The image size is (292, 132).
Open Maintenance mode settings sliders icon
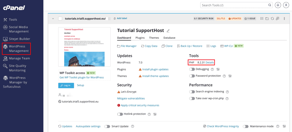(x=284, y=126)
